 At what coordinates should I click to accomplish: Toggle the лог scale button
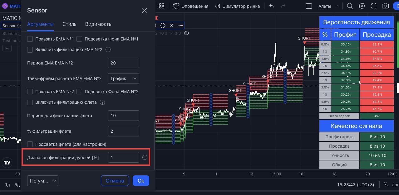[395, 185]
